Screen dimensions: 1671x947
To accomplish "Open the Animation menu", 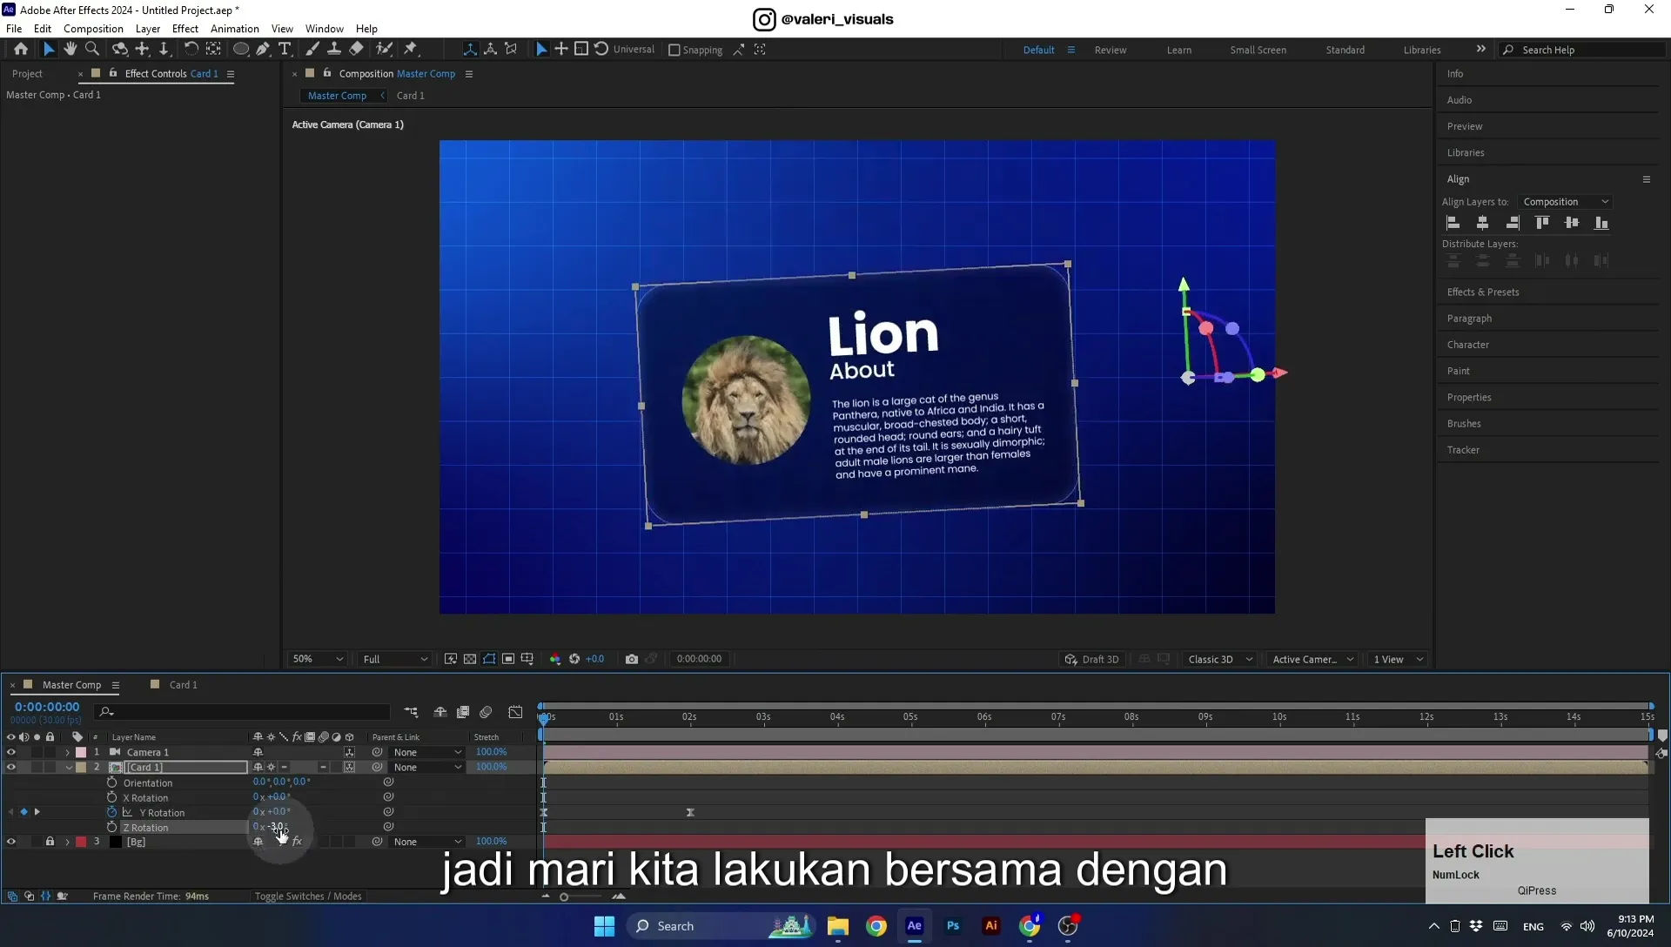I will 235,29.
